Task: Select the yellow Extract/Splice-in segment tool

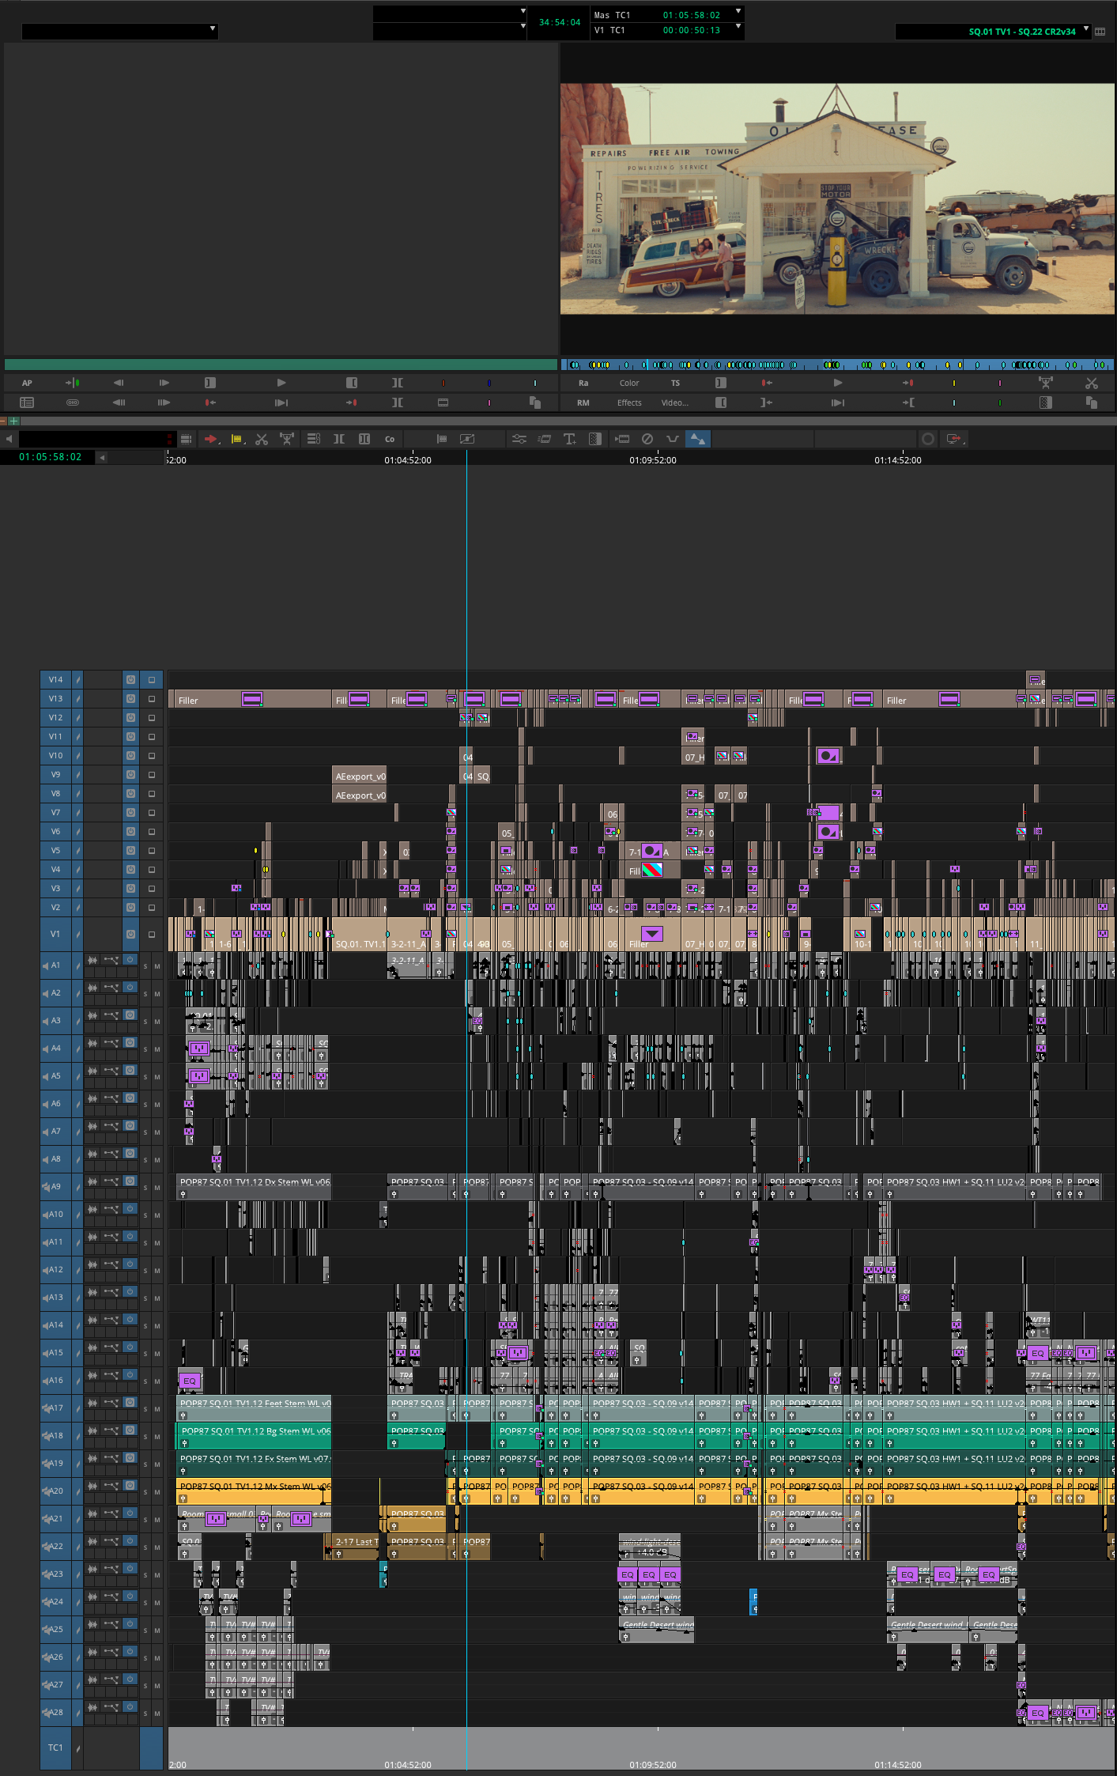Action: (x=236, y=439)
